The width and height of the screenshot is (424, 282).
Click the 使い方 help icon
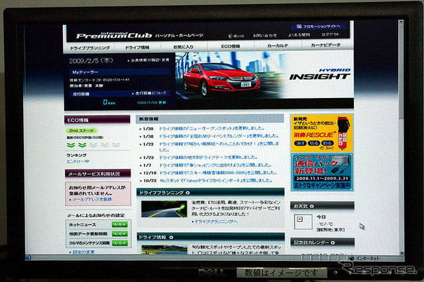pos(230,36)
